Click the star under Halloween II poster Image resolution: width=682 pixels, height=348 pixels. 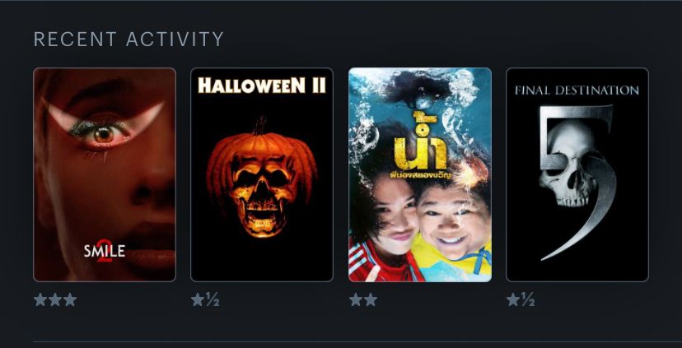pyautogui.click(x=198, y=299)
